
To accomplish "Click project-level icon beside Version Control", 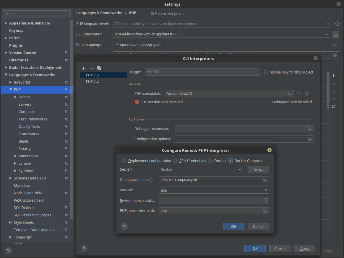I will point(66,53).
